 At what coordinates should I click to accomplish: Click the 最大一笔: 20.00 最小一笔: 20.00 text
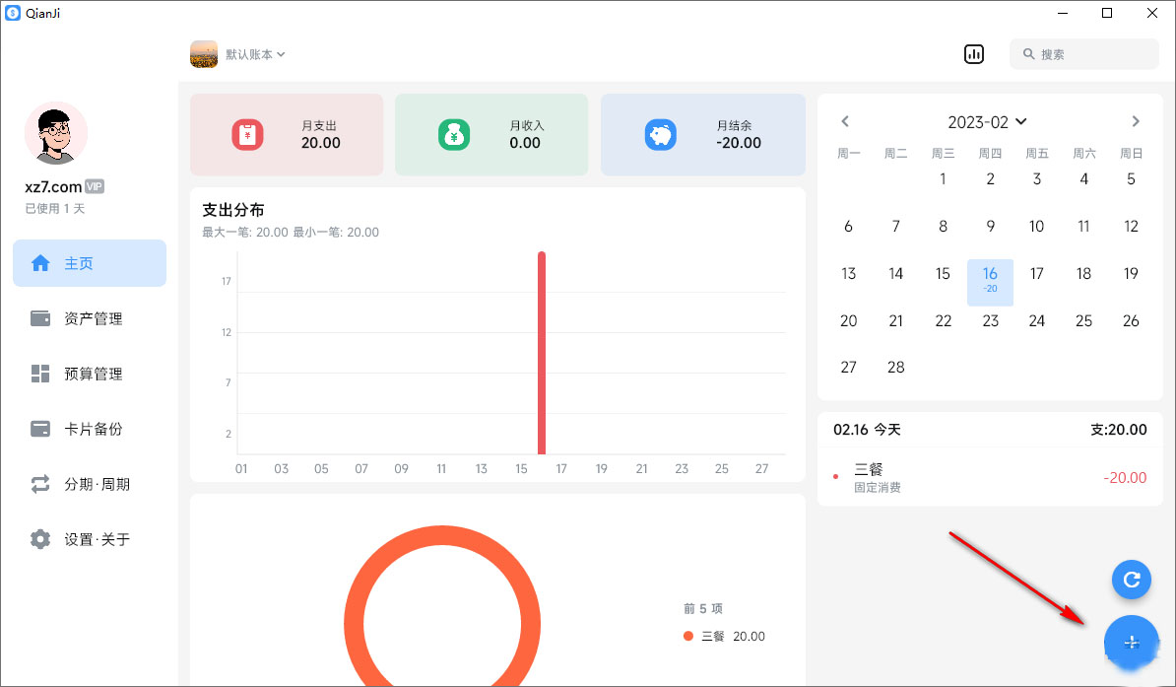291,233
